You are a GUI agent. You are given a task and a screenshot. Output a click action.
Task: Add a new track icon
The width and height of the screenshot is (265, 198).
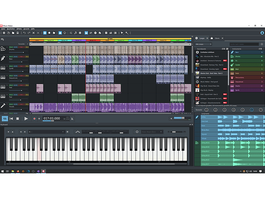tap(2, 39)
